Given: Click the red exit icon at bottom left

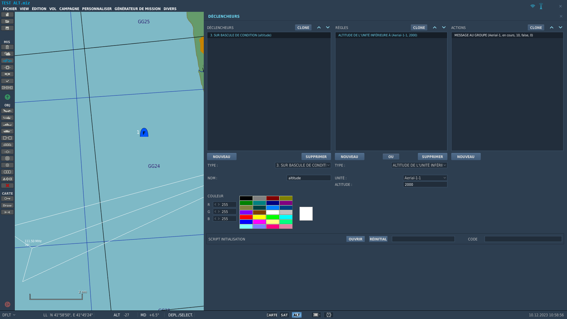Looking at the screenshot, I should (x=7, y=304).
